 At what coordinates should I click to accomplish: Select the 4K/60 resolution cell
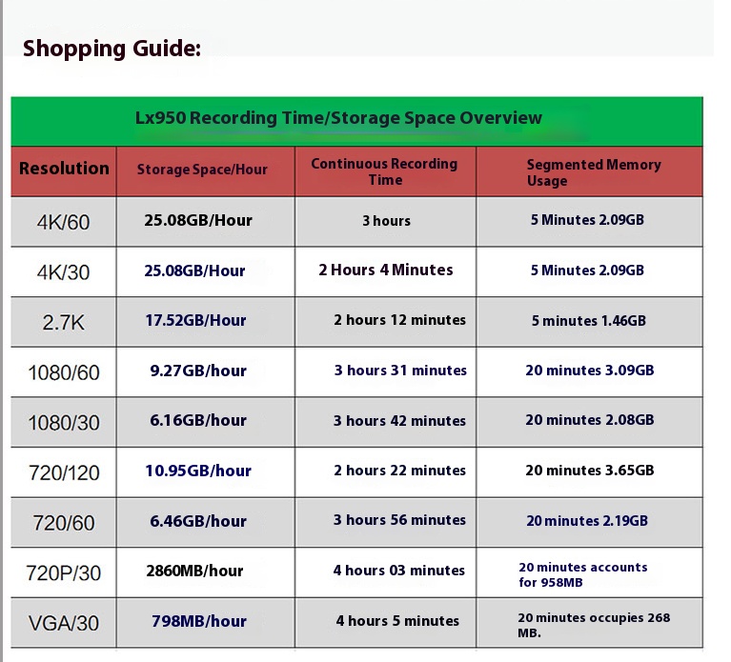click(64, 222)
